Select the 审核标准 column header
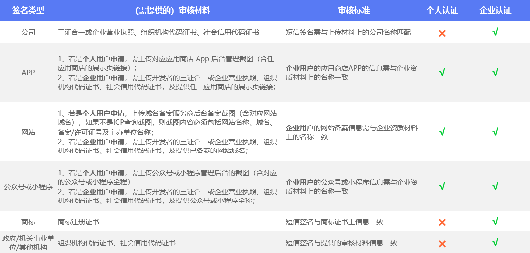The image size is (530, 253). click(354, 10)
